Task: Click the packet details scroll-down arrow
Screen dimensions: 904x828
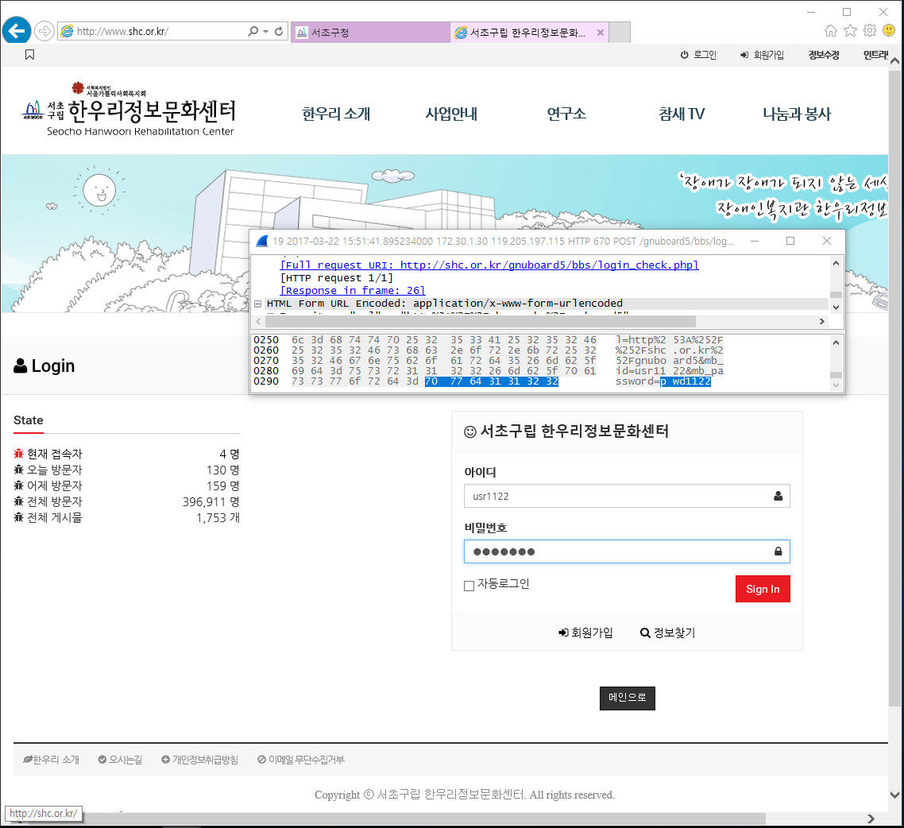Action: [836, 308]
